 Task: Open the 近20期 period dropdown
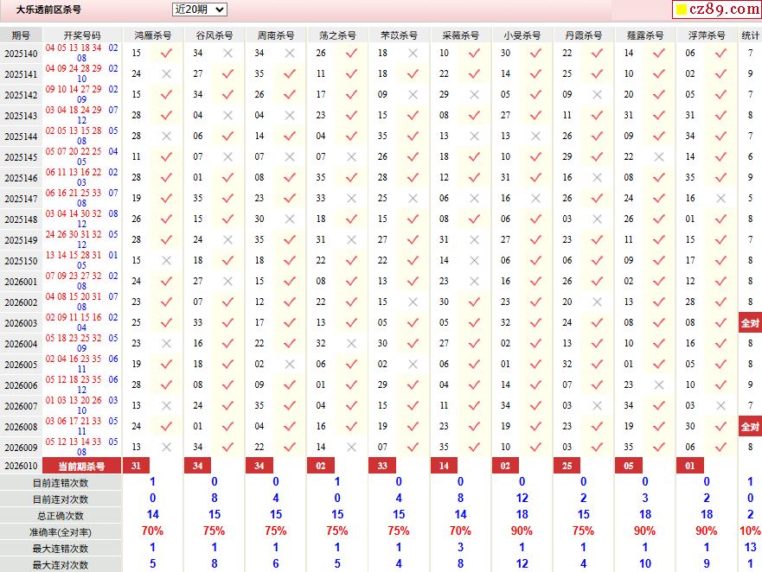(x=199, y=10)
